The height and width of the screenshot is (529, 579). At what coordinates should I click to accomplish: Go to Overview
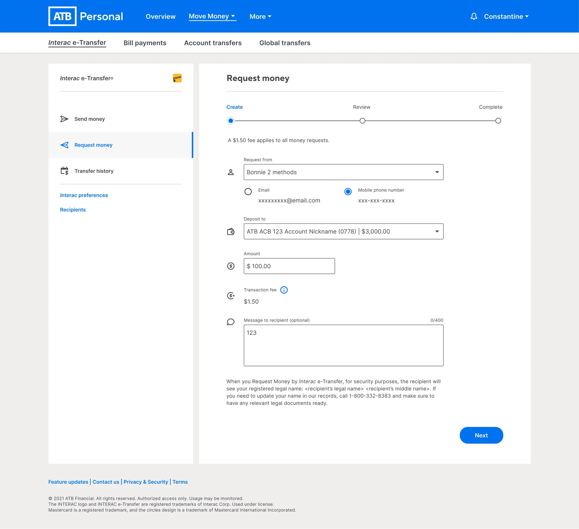(x=161, y=16)
